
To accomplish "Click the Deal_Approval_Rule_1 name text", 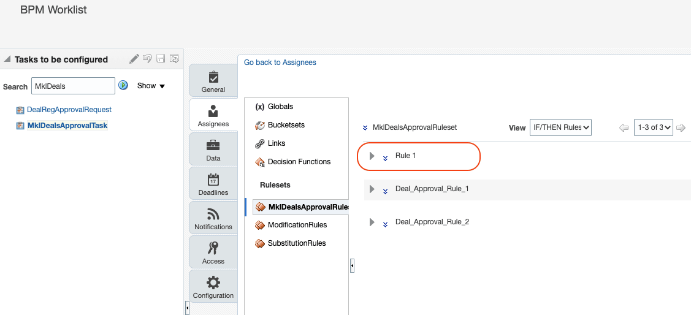I will click(432, 189).
